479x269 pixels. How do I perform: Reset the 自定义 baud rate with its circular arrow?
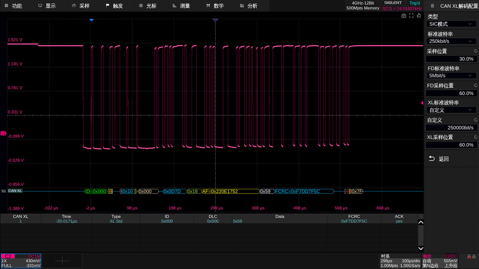point(476,120)
